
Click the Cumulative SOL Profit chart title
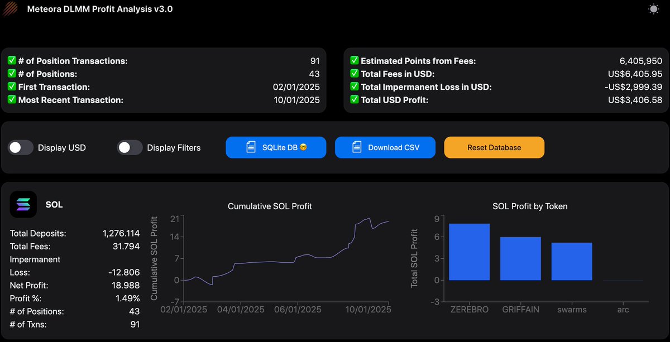point(270,206)
